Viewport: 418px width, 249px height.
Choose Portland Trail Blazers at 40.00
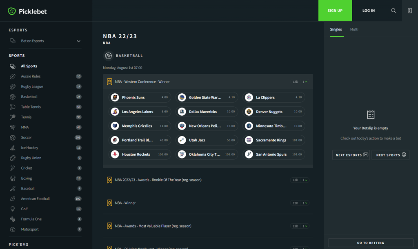tap(140, 140)
